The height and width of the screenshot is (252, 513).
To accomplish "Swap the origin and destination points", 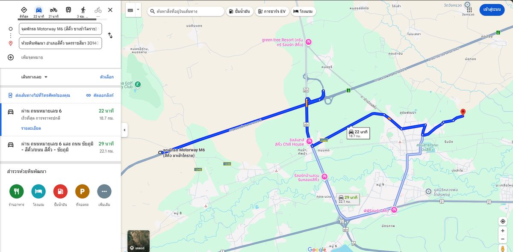I will [110, 36].
